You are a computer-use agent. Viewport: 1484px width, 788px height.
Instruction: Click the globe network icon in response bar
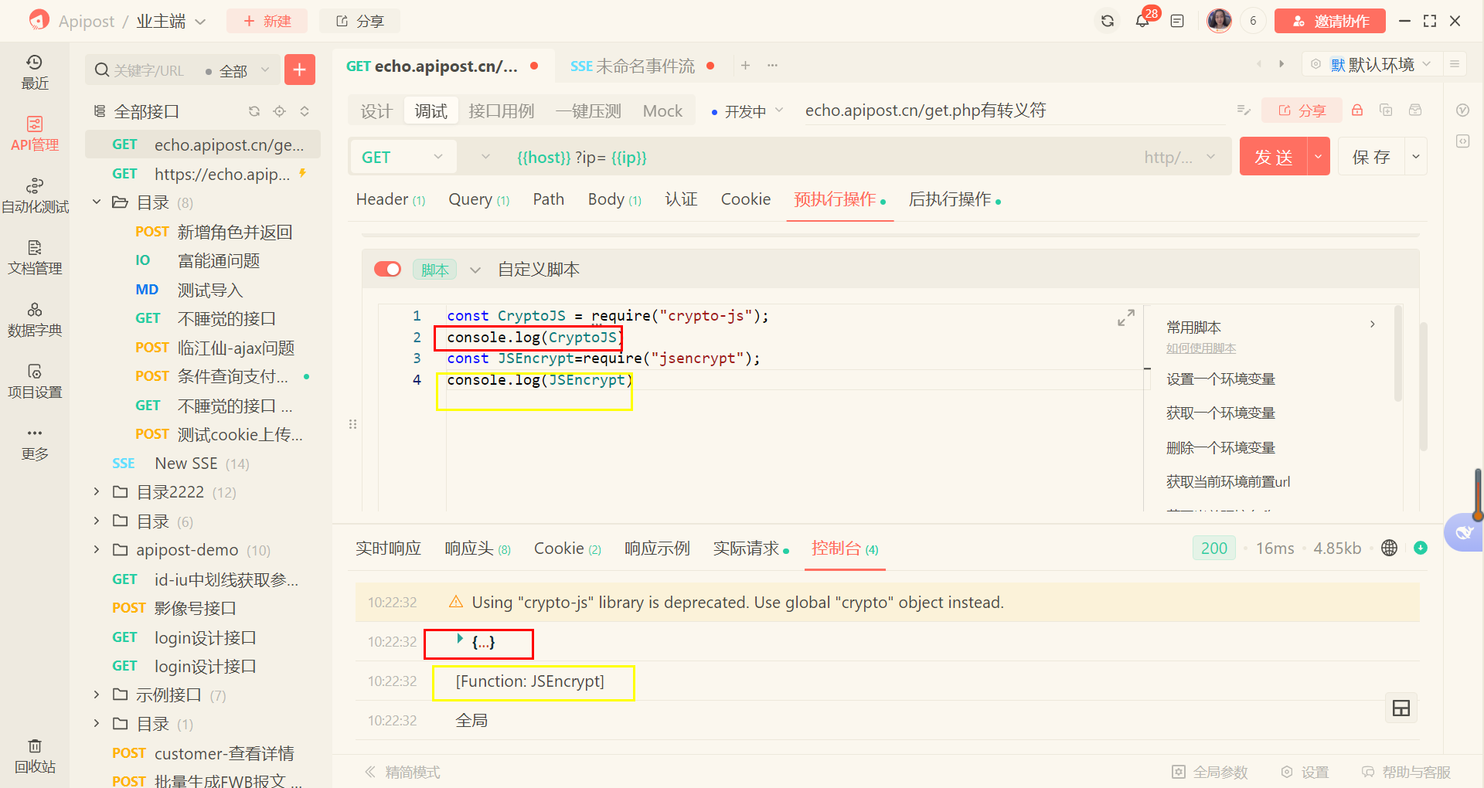[1389, 548]
